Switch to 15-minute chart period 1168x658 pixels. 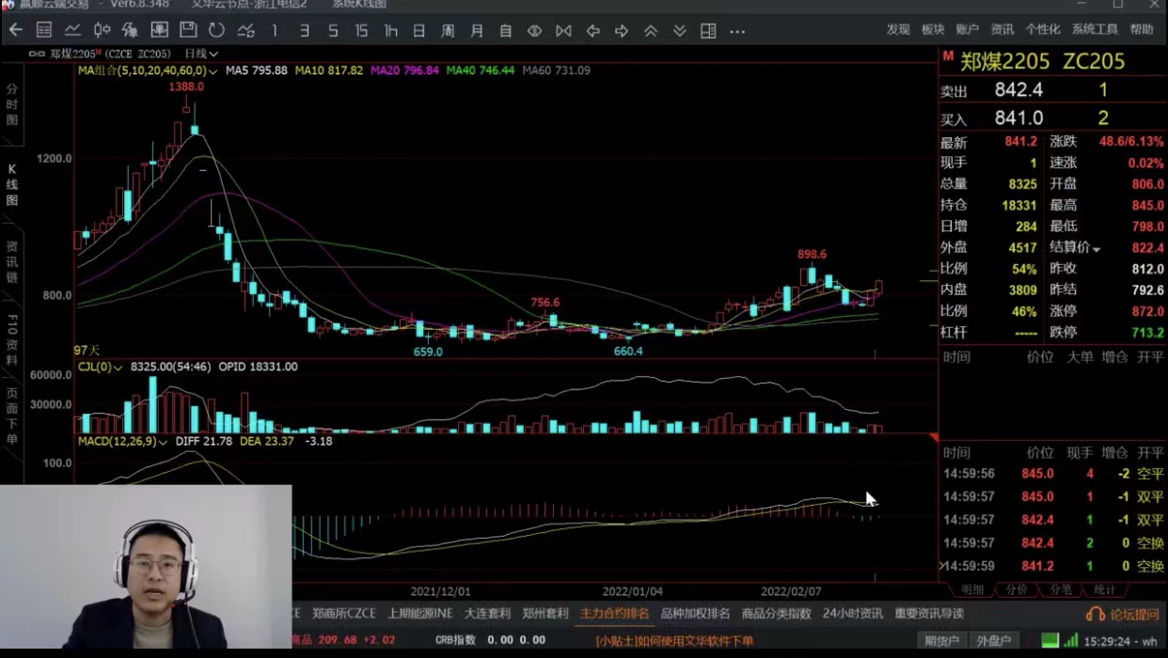[x=361, y=31]
